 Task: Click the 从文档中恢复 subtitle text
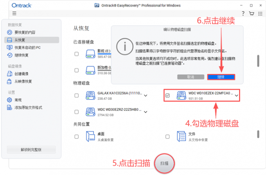(x=198, y=140)
